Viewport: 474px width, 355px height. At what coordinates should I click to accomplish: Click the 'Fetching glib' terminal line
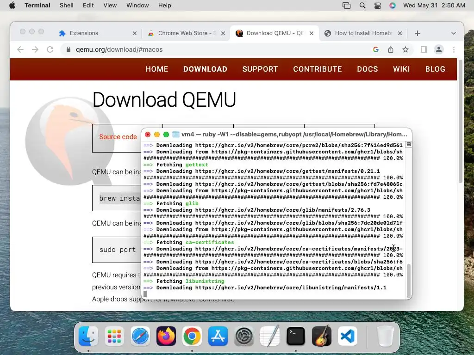(171, 203)
